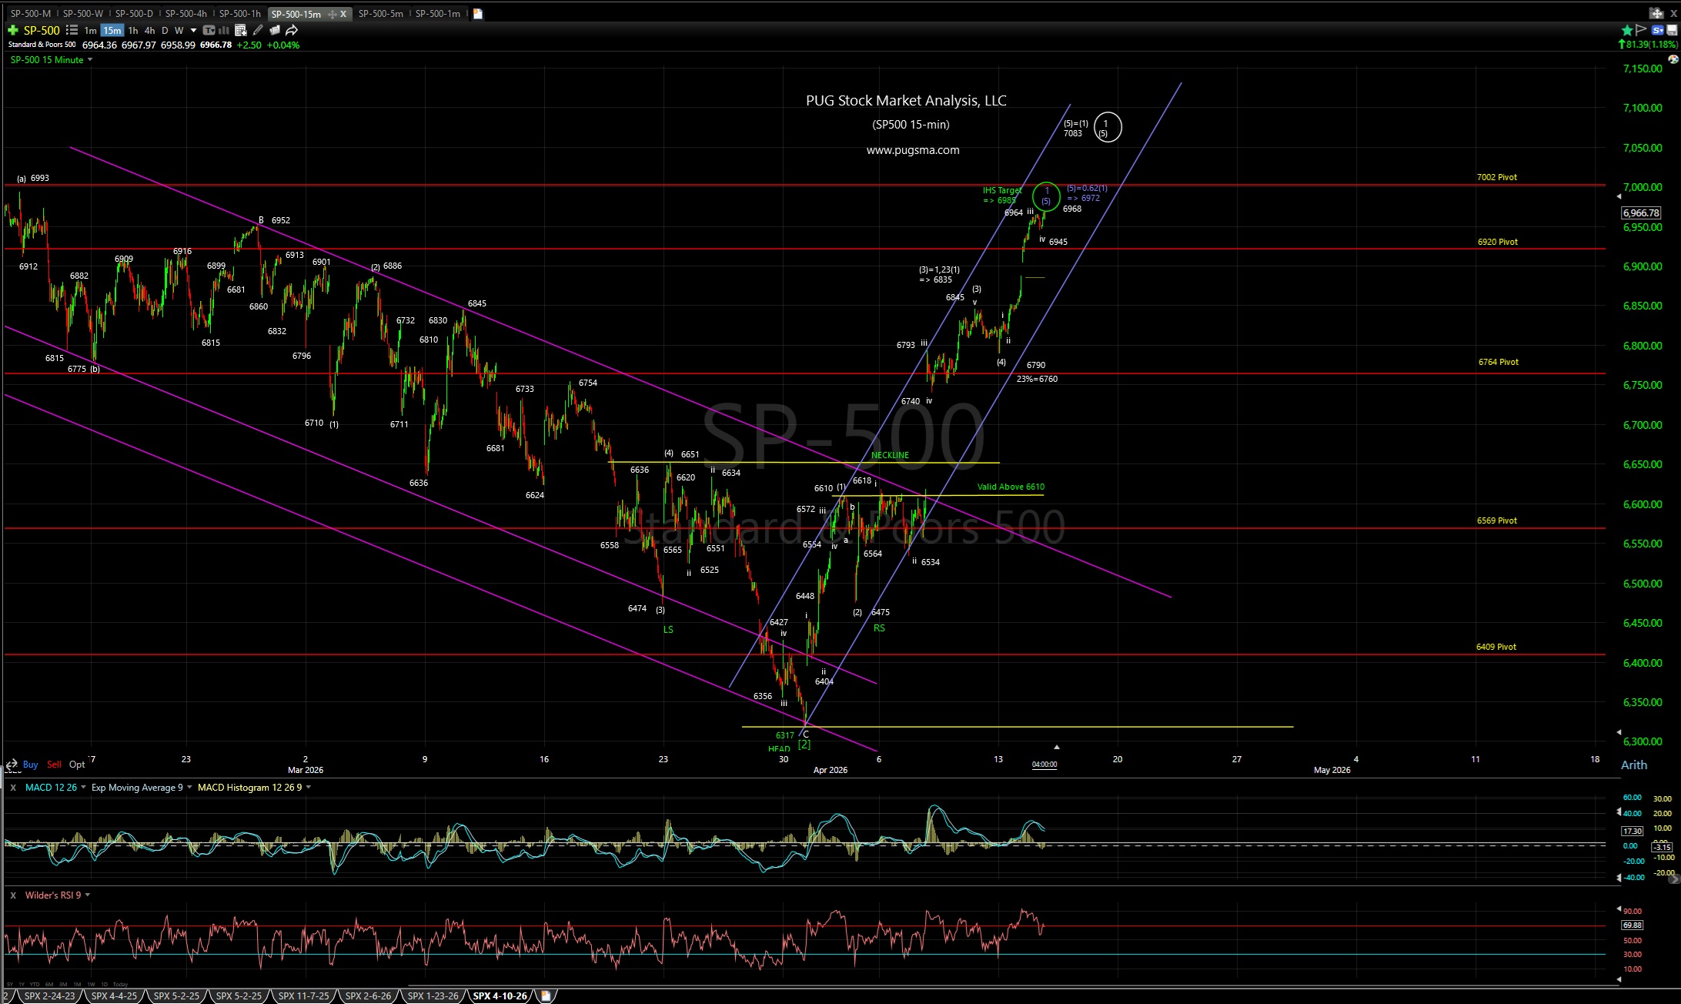The image size is (1681, 1004).
Task: Click the flag icon near top right
Action: (x=1642, y=31)
